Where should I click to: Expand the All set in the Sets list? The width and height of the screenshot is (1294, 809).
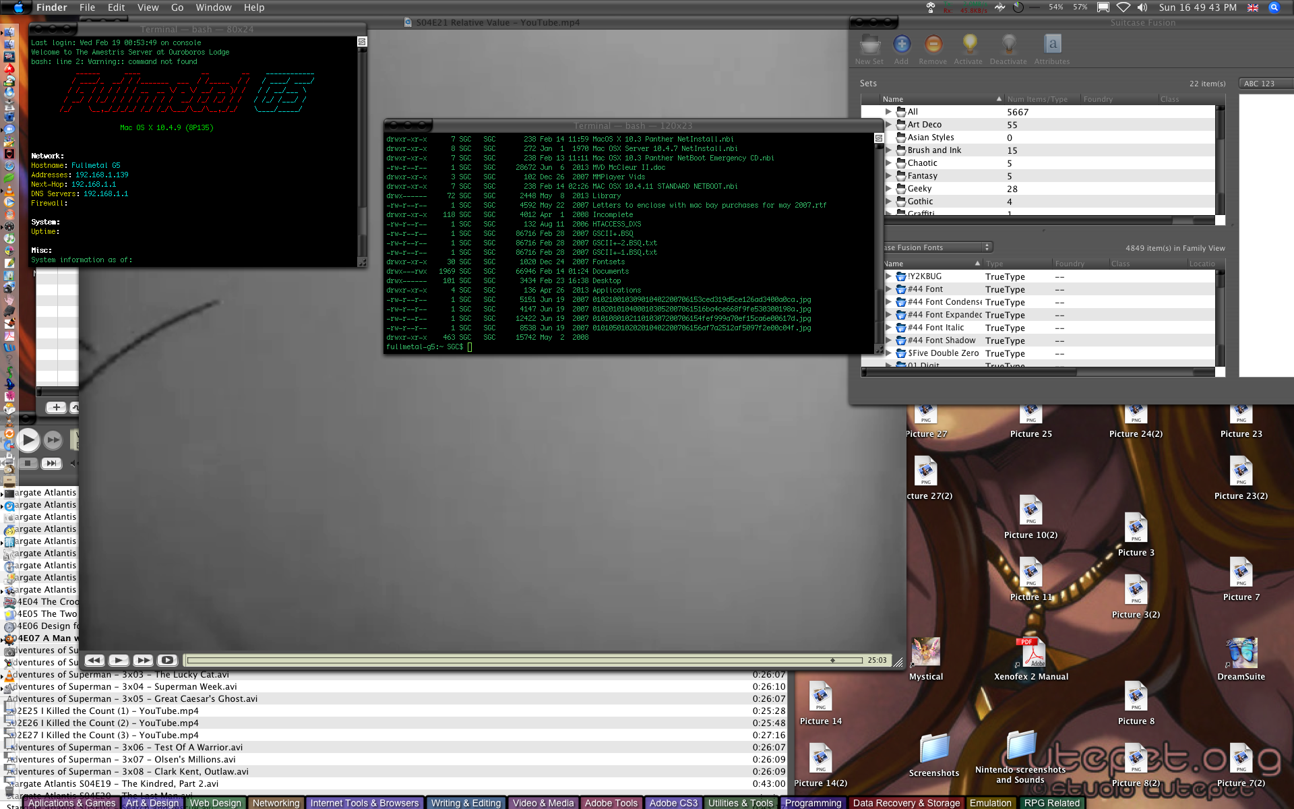pos(888,112)
